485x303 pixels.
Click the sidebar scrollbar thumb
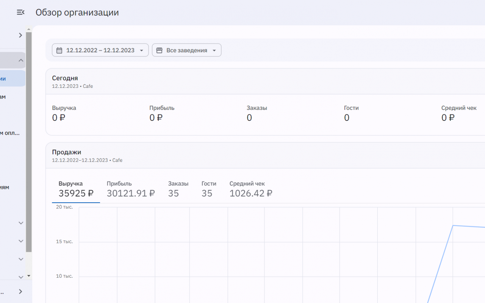[29, 142]
